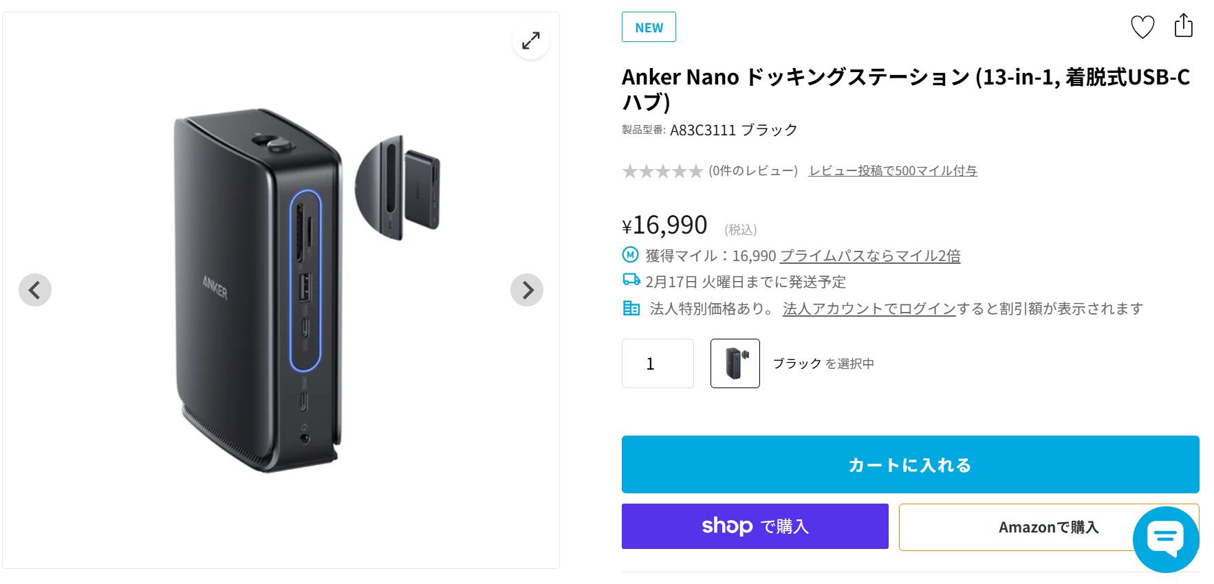Buy with Shop pay button
The width and height of the screenshot is (1214, 584).
tap(755, 526)
